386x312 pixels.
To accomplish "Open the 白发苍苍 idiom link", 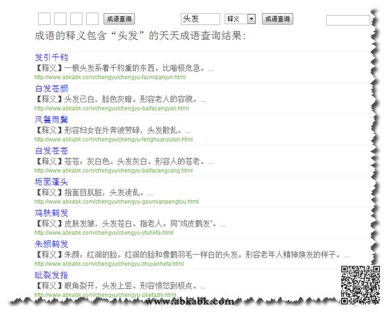I will click(x=52, y=151).
